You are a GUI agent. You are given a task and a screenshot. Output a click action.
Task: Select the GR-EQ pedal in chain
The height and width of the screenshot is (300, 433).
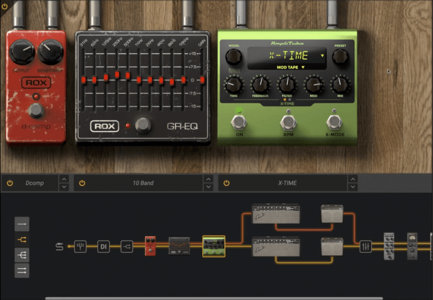179,246
